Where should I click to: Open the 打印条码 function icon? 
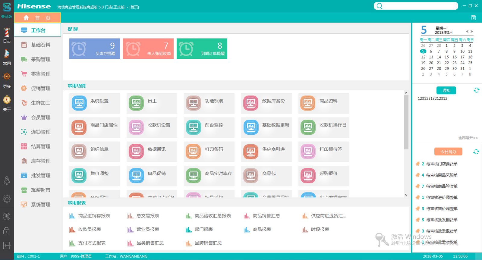194,151
